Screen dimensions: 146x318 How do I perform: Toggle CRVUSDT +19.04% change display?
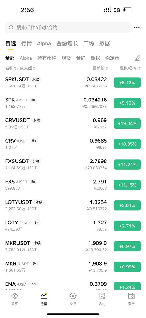point(127,123)
